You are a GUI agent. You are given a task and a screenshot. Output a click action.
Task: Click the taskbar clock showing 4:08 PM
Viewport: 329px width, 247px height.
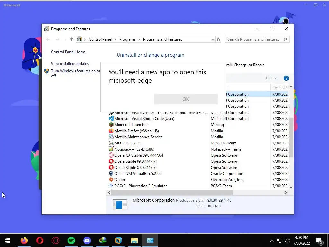pyautogui.click(x=301, y=241)
